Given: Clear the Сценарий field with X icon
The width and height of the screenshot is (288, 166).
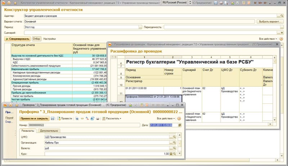Looking at the screenshot, I should (282, 33).
